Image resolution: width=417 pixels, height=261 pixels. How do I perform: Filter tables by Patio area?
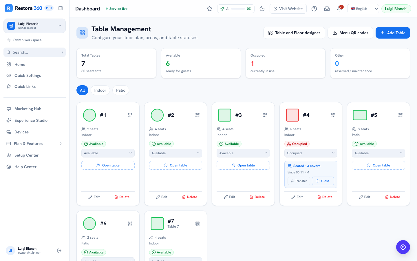pos(121,90)
